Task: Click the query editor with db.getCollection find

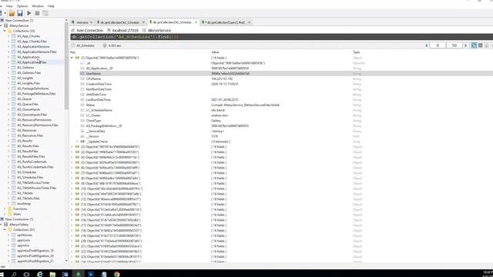Action: pos(281,37)
